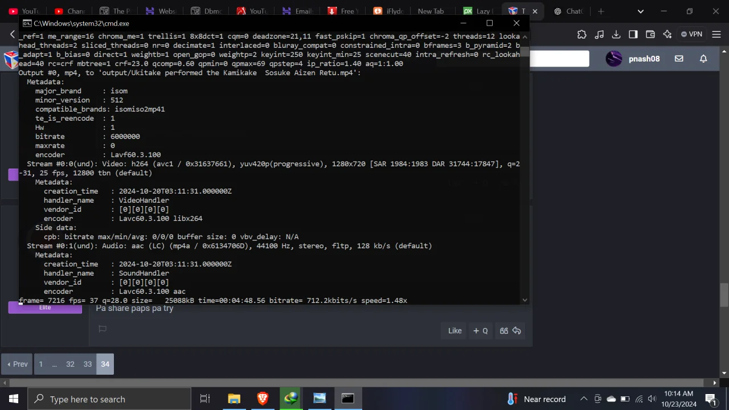Open Brave media control music icon
This screenshot has width=729, height=410.
point(599,34)
